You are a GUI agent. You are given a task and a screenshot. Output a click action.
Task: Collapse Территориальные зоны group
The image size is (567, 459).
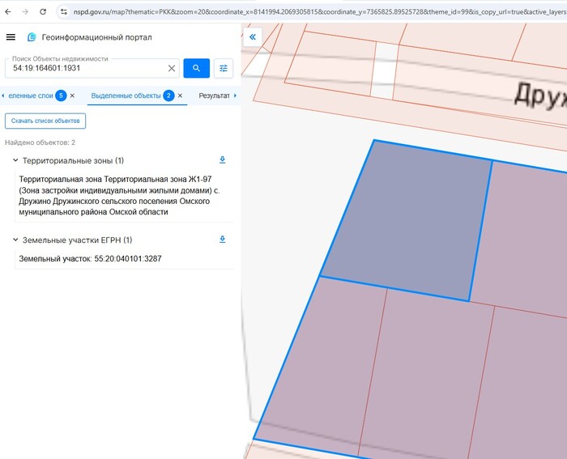15,160
